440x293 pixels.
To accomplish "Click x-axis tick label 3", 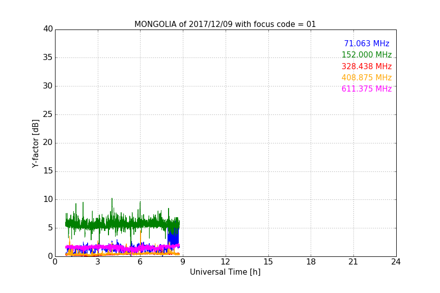I will [x=98, y=262].
